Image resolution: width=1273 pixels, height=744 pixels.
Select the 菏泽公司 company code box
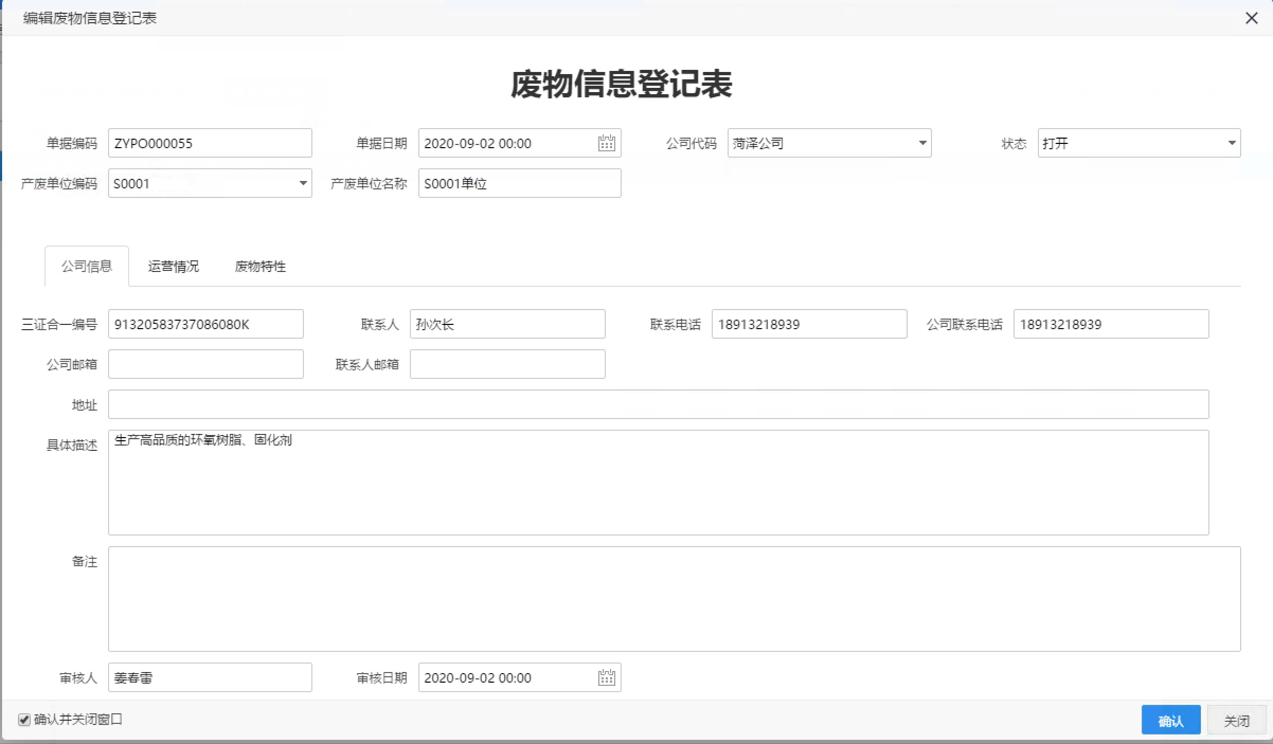coord(829,143)
